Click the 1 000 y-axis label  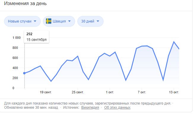pyautogui.click(x=17, y=38)
